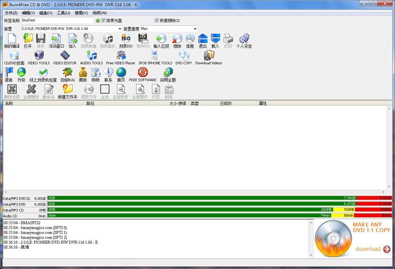
Task: Expand the 装置速度 speed dropdown set to Max
Action: (195, 29)
